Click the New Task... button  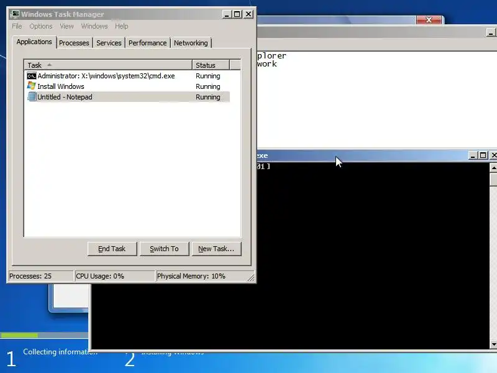point(216,249)
